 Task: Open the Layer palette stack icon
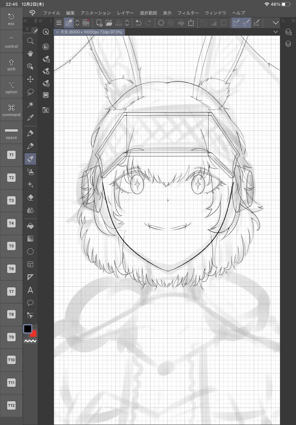pyautogui.click(x=288, y=44)
